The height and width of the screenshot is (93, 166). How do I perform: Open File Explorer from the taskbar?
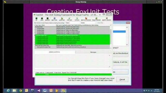(x=14, y=90)
